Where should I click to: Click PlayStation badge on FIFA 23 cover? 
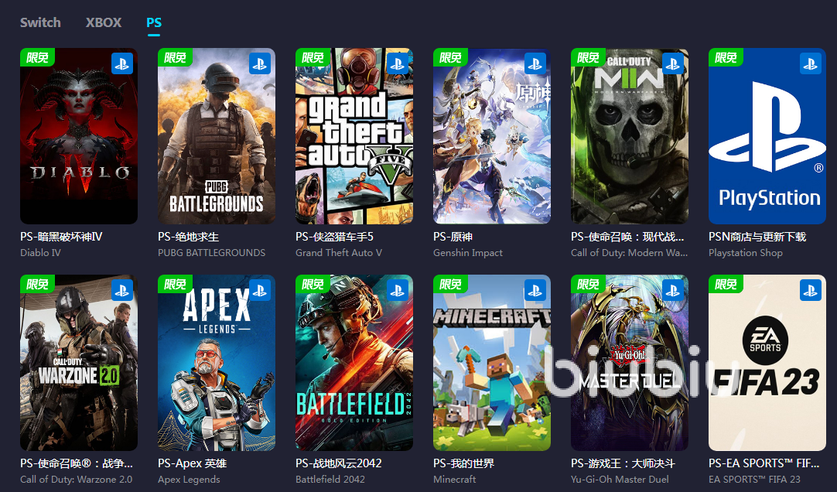coord(811,290)
